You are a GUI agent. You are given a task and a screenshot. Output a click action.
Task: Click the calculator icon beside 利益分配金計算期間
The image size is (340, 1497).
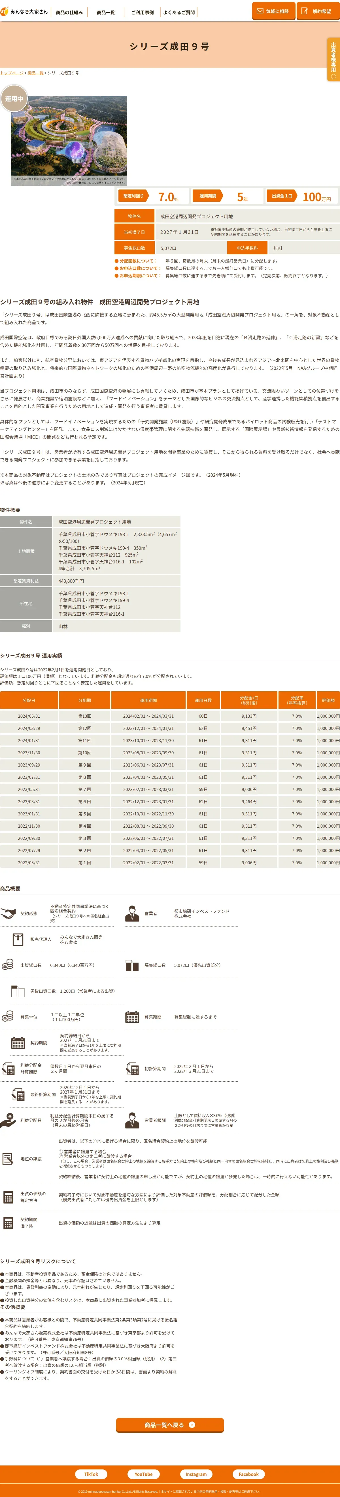point(8,1069)
